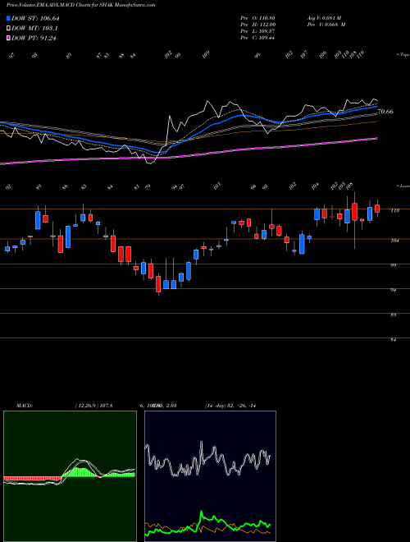Click the magenta DOW PT legend swatch
Image resolution: width=410 pixels, height=542 pixels.
coord(8,38)
